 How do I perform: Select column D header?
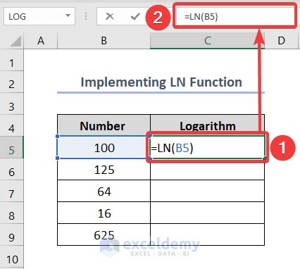point(281,41)
